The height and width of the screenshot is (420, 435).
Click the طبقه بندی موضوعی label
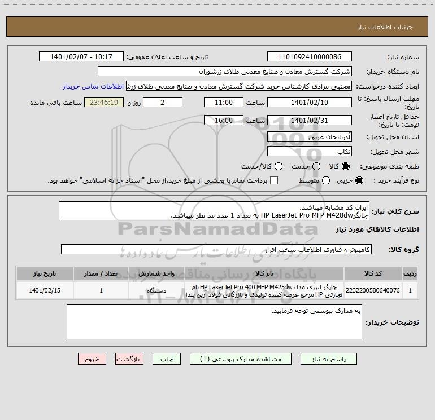pos(389,167)
